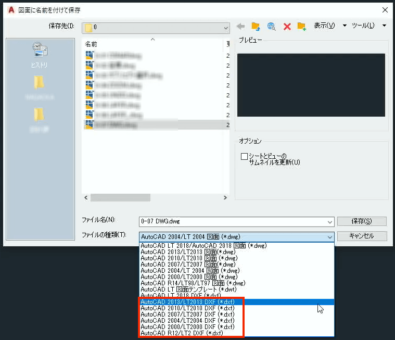Viewport: 395px width, 340px height.
Task: Select the last highlighted dwg file in the list
Action: 156,125
